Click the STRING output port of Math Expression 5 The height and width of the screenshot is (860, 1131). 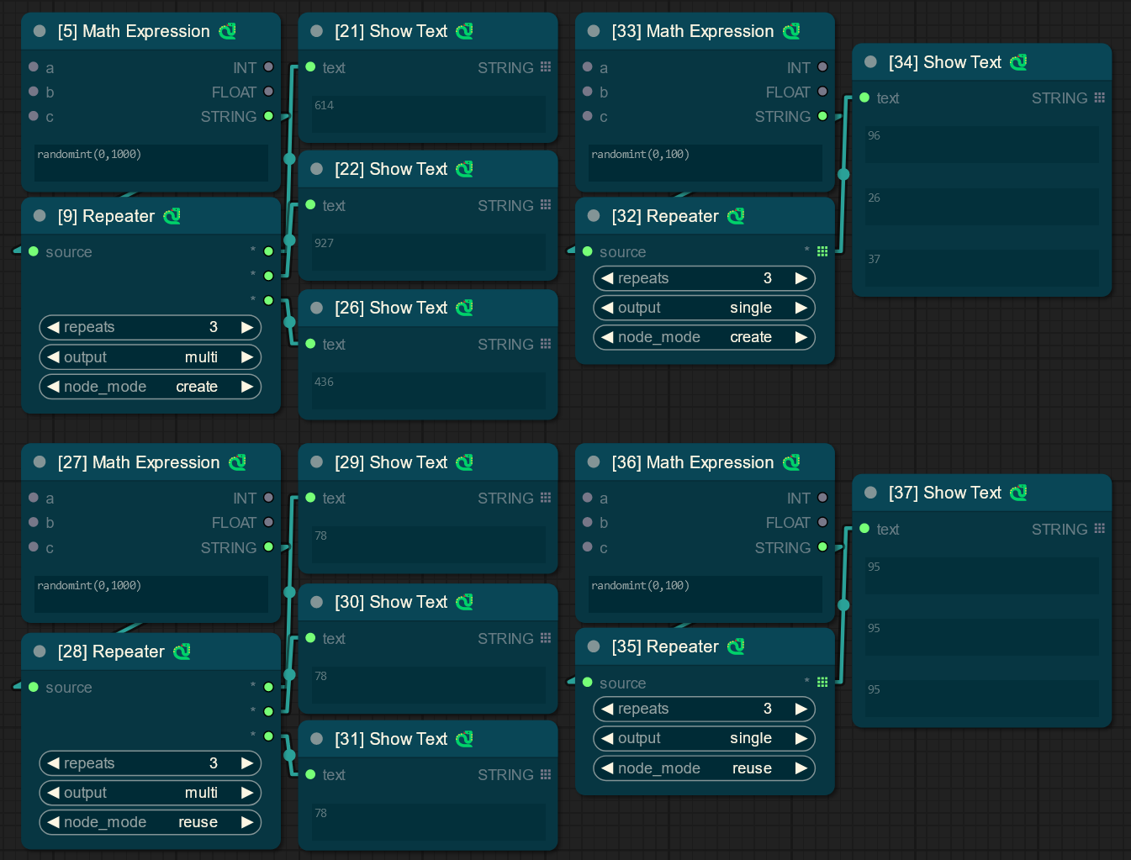pyautogui.click(x=268, y=116)
